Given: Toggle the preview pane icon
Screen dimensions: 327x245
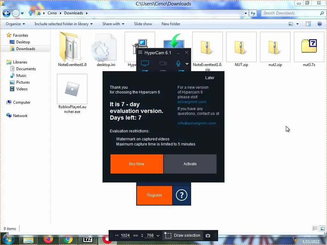Looking at the screenshot, I should (x=308, y=24).
